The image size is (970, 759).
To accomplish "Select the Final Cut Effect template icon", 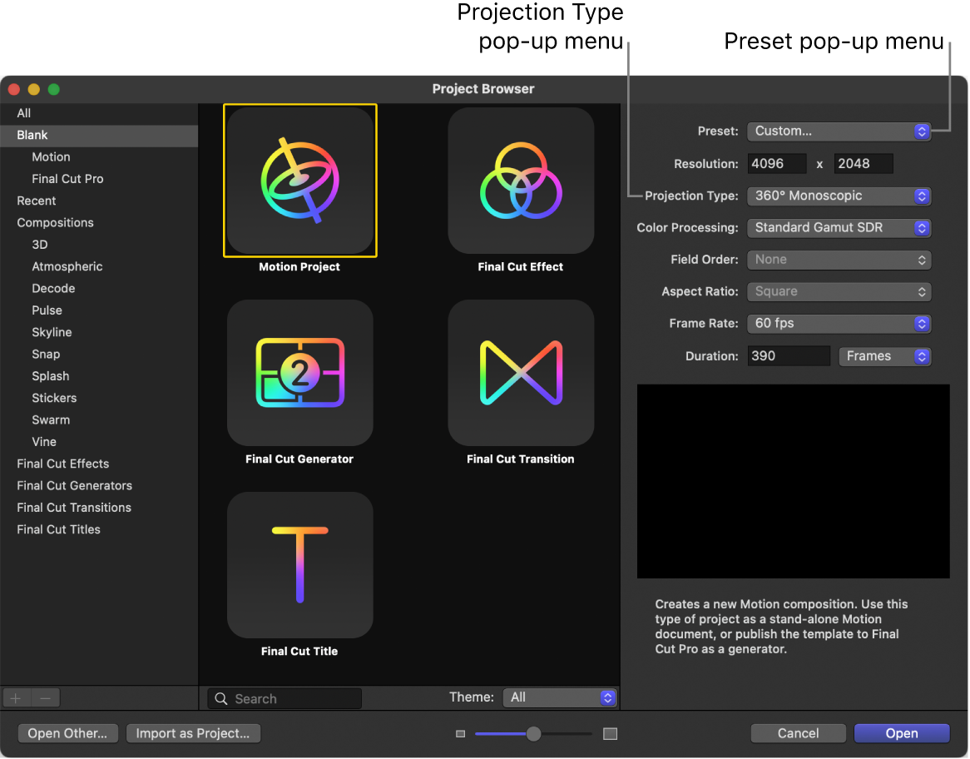I will 521,181.
